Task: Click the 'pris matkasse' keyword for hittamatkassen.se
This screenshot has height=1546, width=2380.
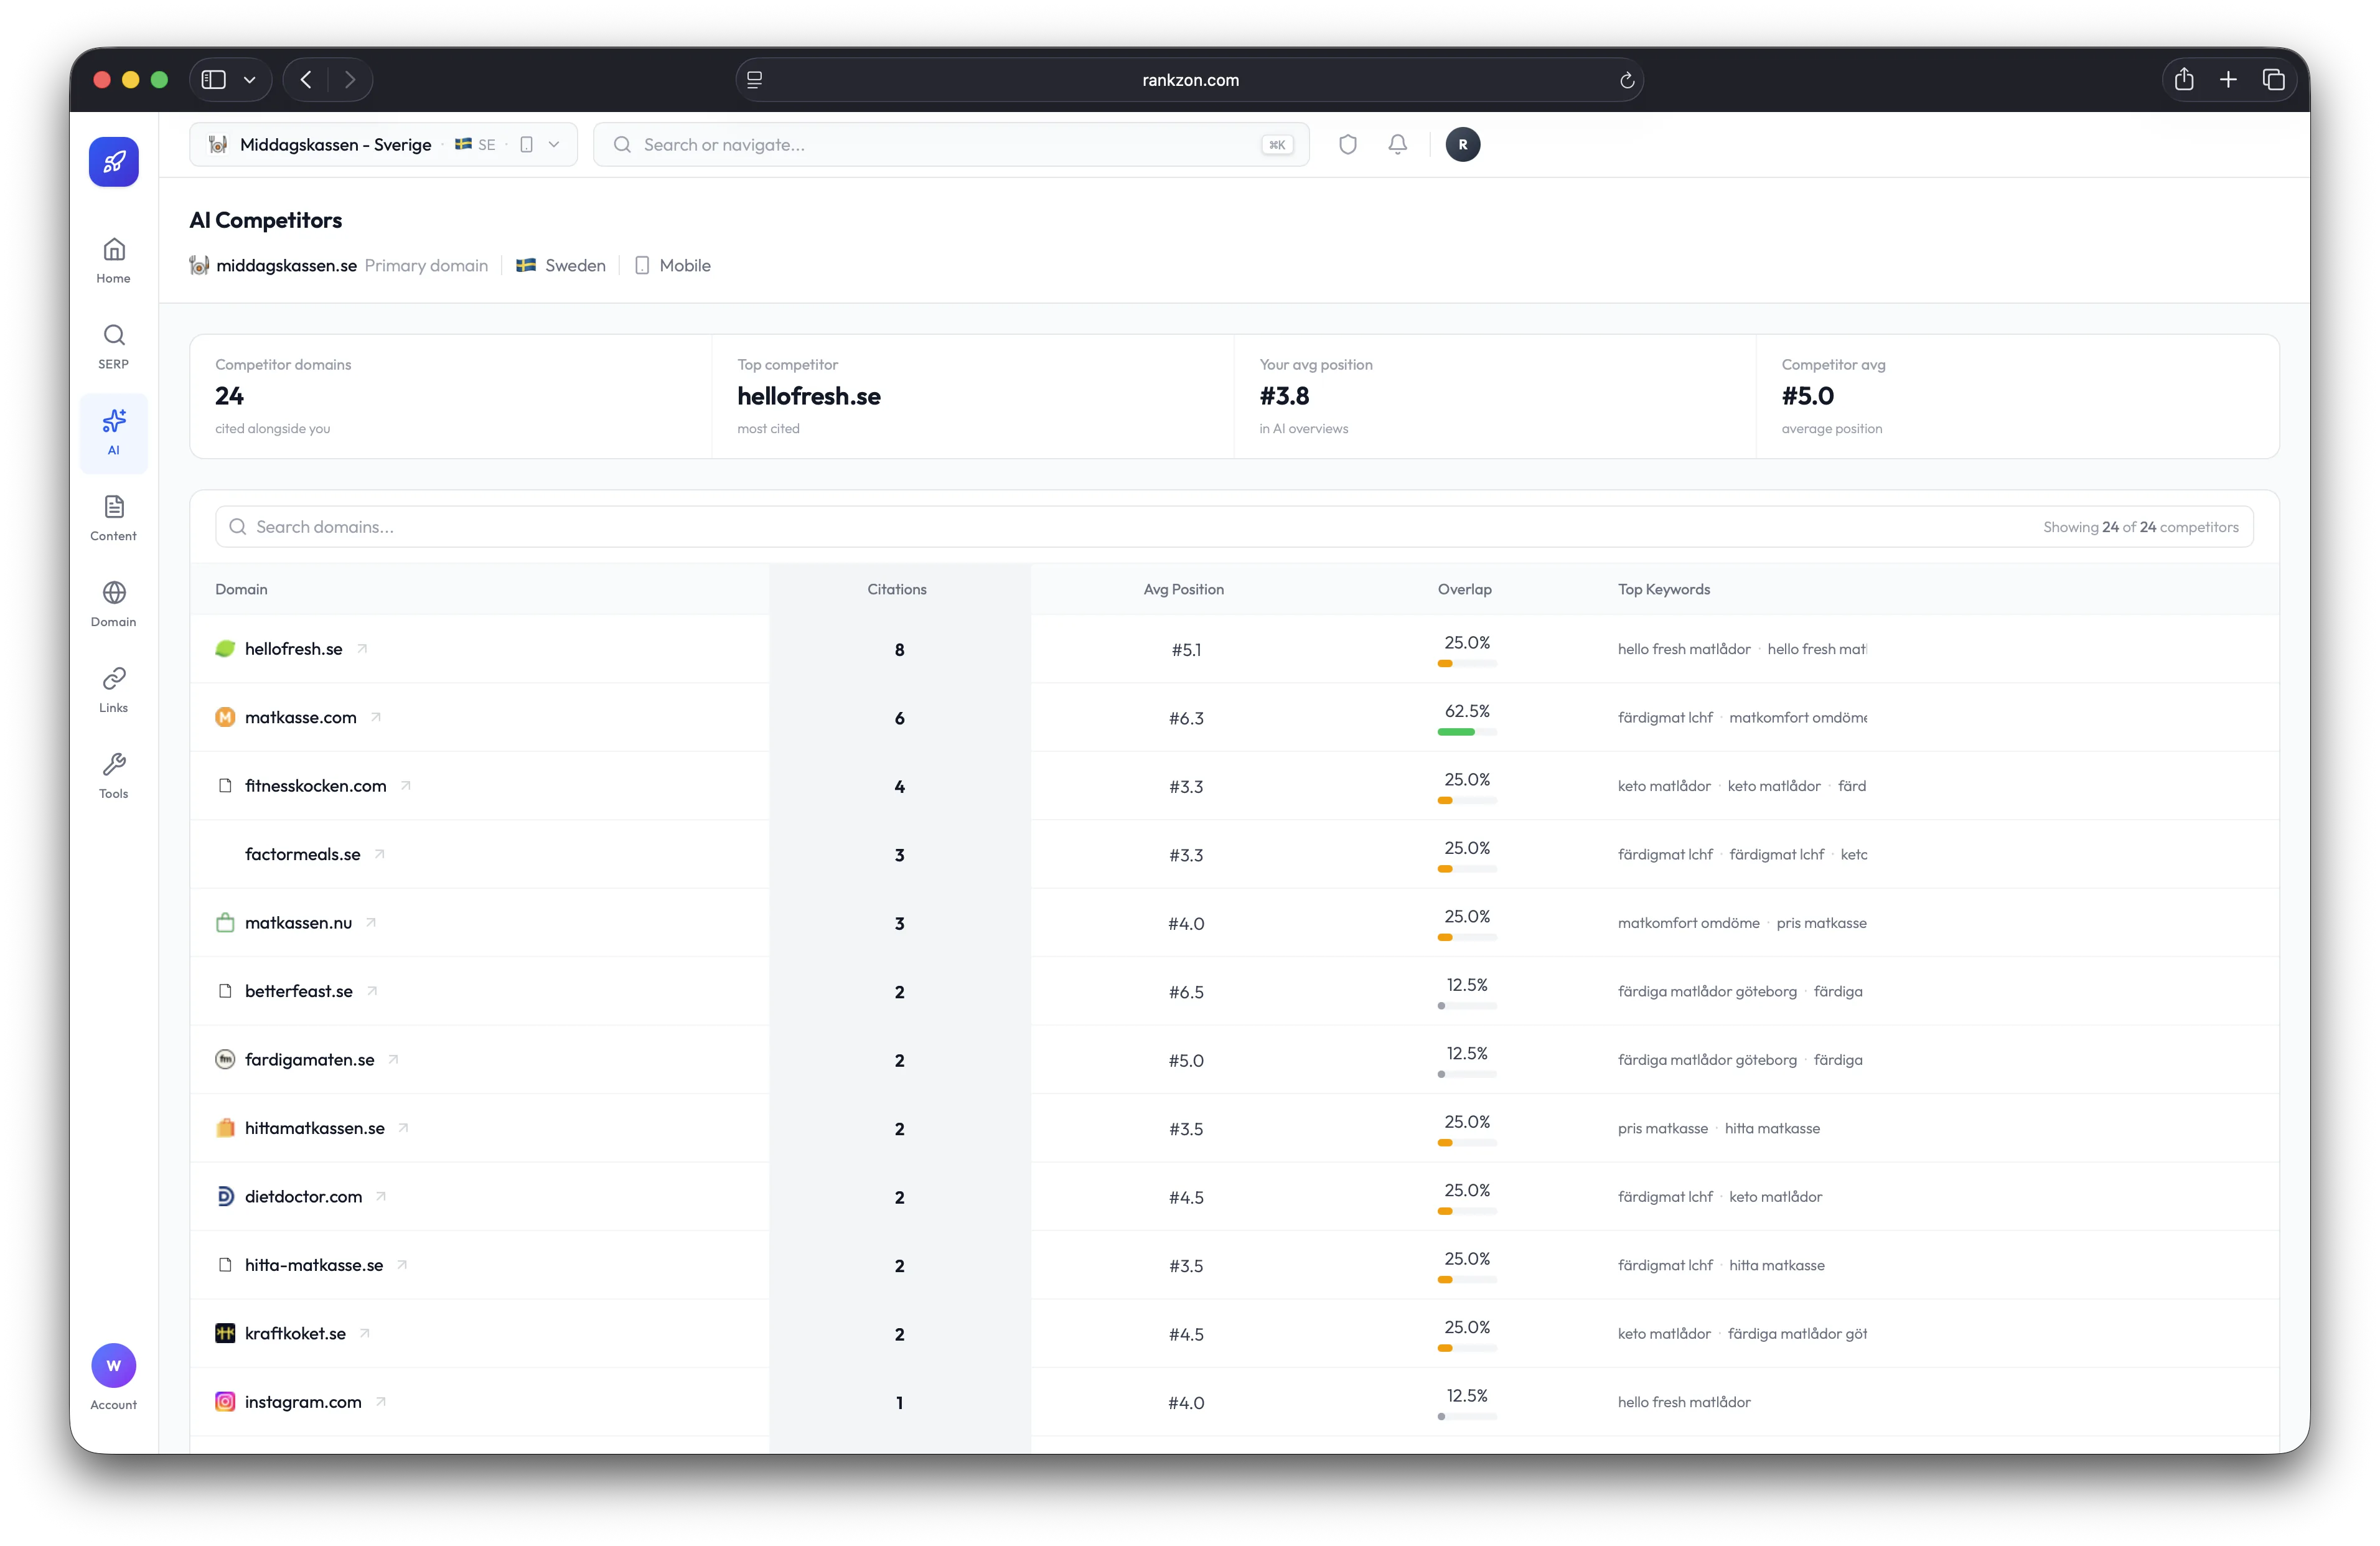Action: click(x=1663, y=1128)
